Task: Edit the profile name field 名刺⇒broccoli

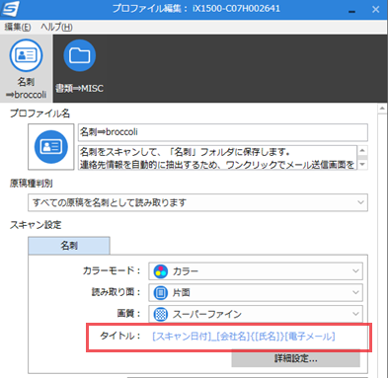Action: pos(223,132)
